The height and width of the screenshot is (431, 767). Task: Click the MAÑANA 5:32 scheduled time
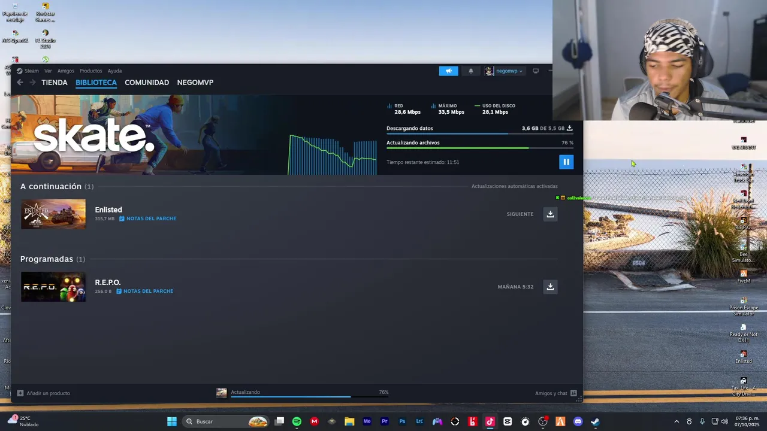pos(515,287)
